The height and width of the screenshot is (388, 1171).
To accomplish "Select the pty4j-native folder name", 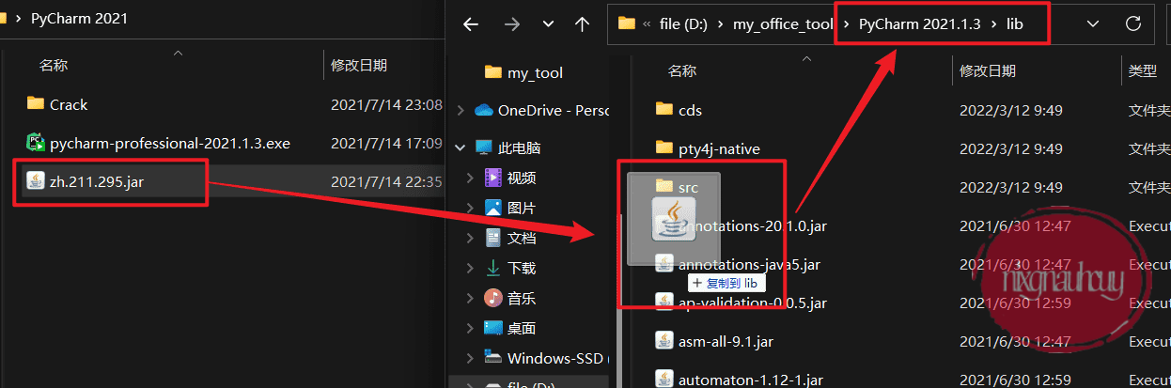I will [x=719, y=148].
